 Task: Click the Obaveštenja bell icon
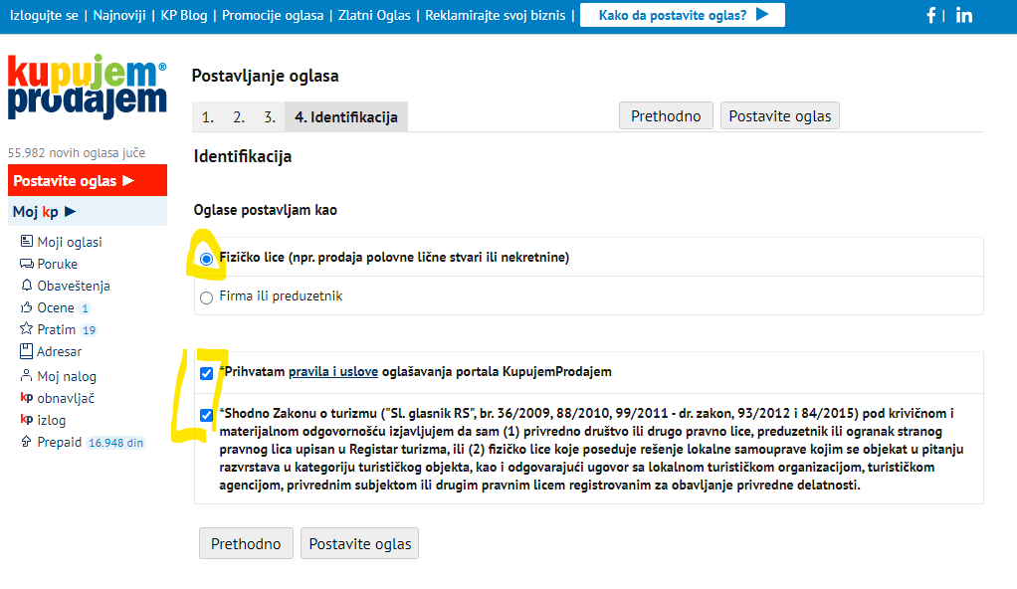coord(27,286)
